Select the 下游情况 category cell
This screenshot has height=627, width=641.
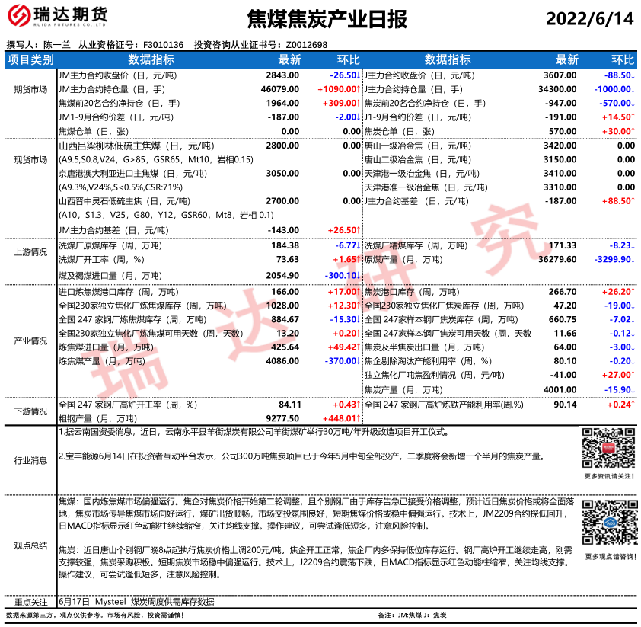tap(30, 411)
